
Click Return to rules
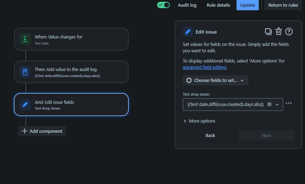coord(283,5)
